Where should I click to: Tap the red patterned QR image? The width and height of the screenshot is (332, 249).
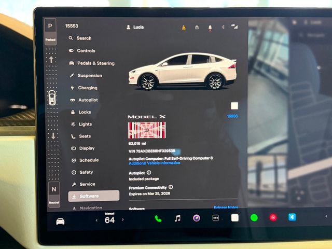tap(147, 130)
